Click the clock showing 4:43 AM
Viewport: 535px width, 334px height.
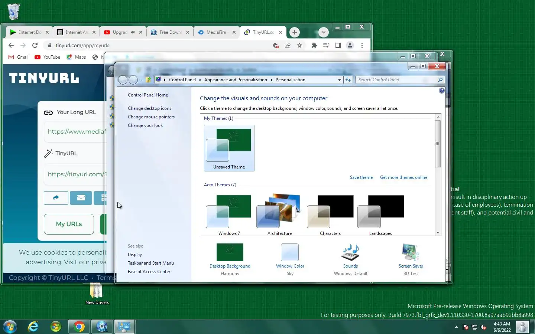[502, 327]
